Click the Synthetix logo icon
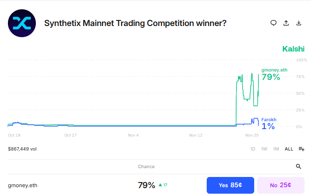Image resolution: width=311 pixels, height=196 pixels. tap(22, 23)
